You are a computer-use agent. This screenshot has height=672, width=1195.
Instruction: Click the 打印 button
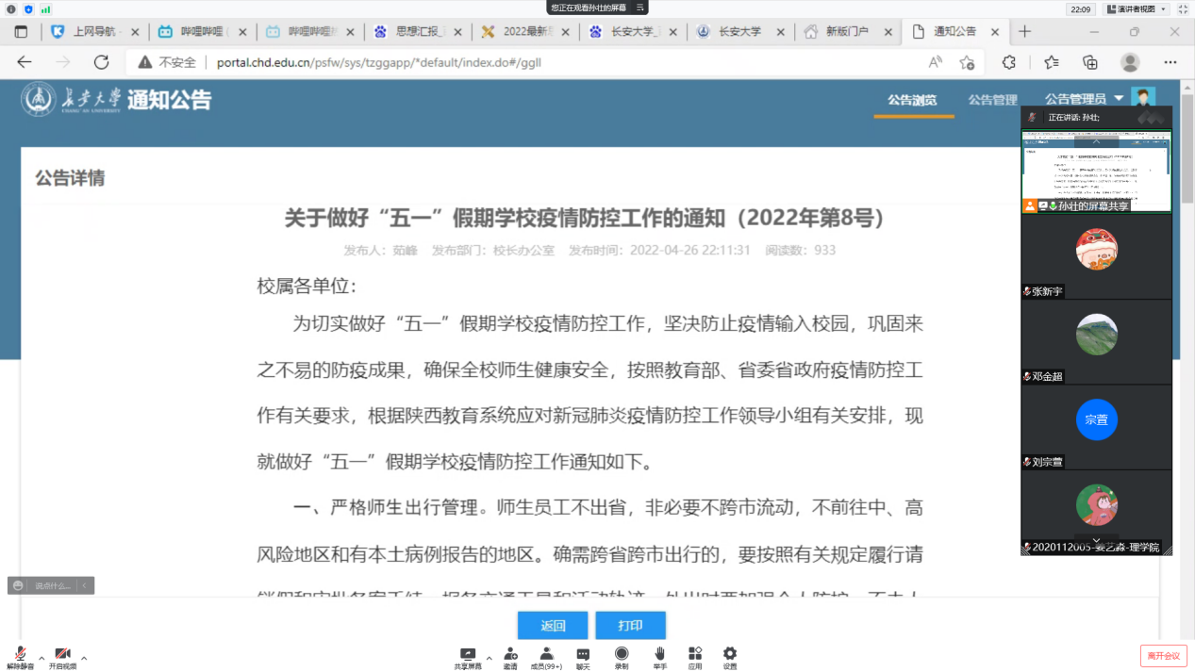(x=630, y=626)
